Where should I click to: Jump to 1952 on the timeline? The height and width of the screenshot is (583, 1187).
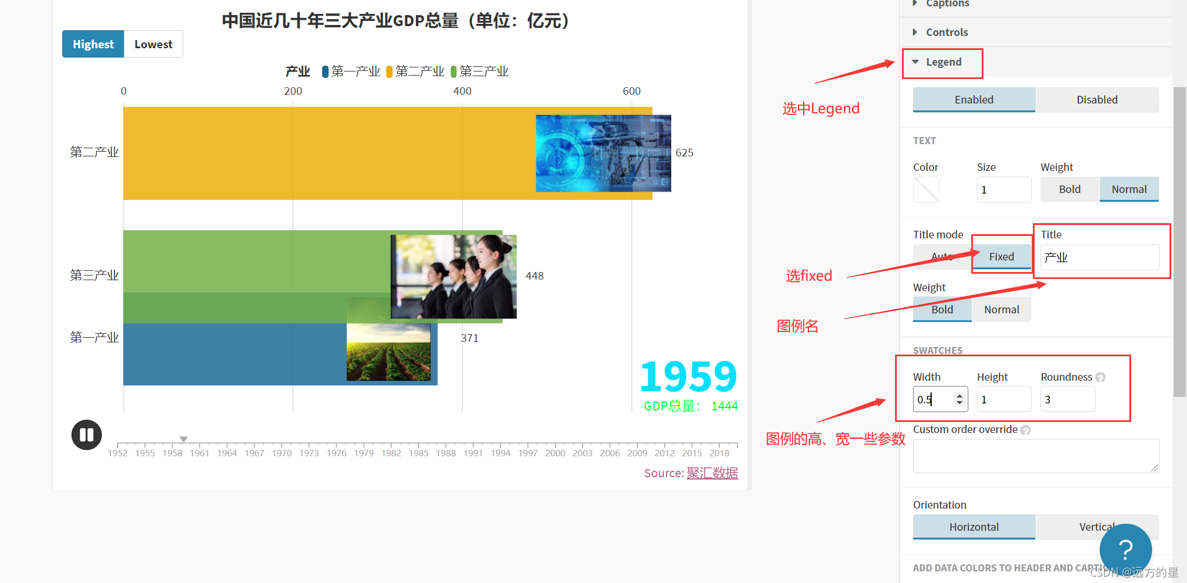tap(117, 453)
